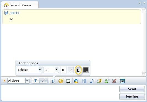
Task: Open the emoticon smiley picker
Action: pos(61,81)
